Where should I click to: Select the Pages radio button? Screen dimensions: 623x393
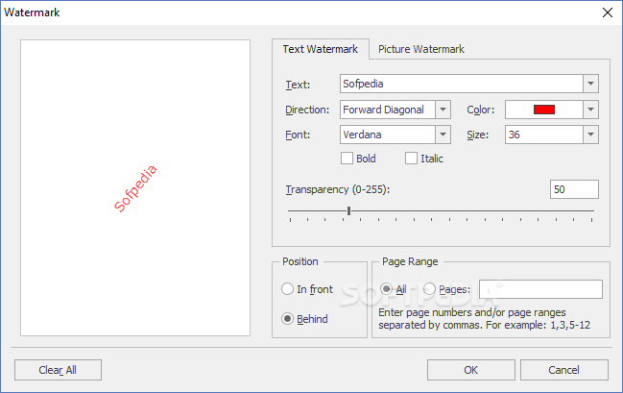429,289
